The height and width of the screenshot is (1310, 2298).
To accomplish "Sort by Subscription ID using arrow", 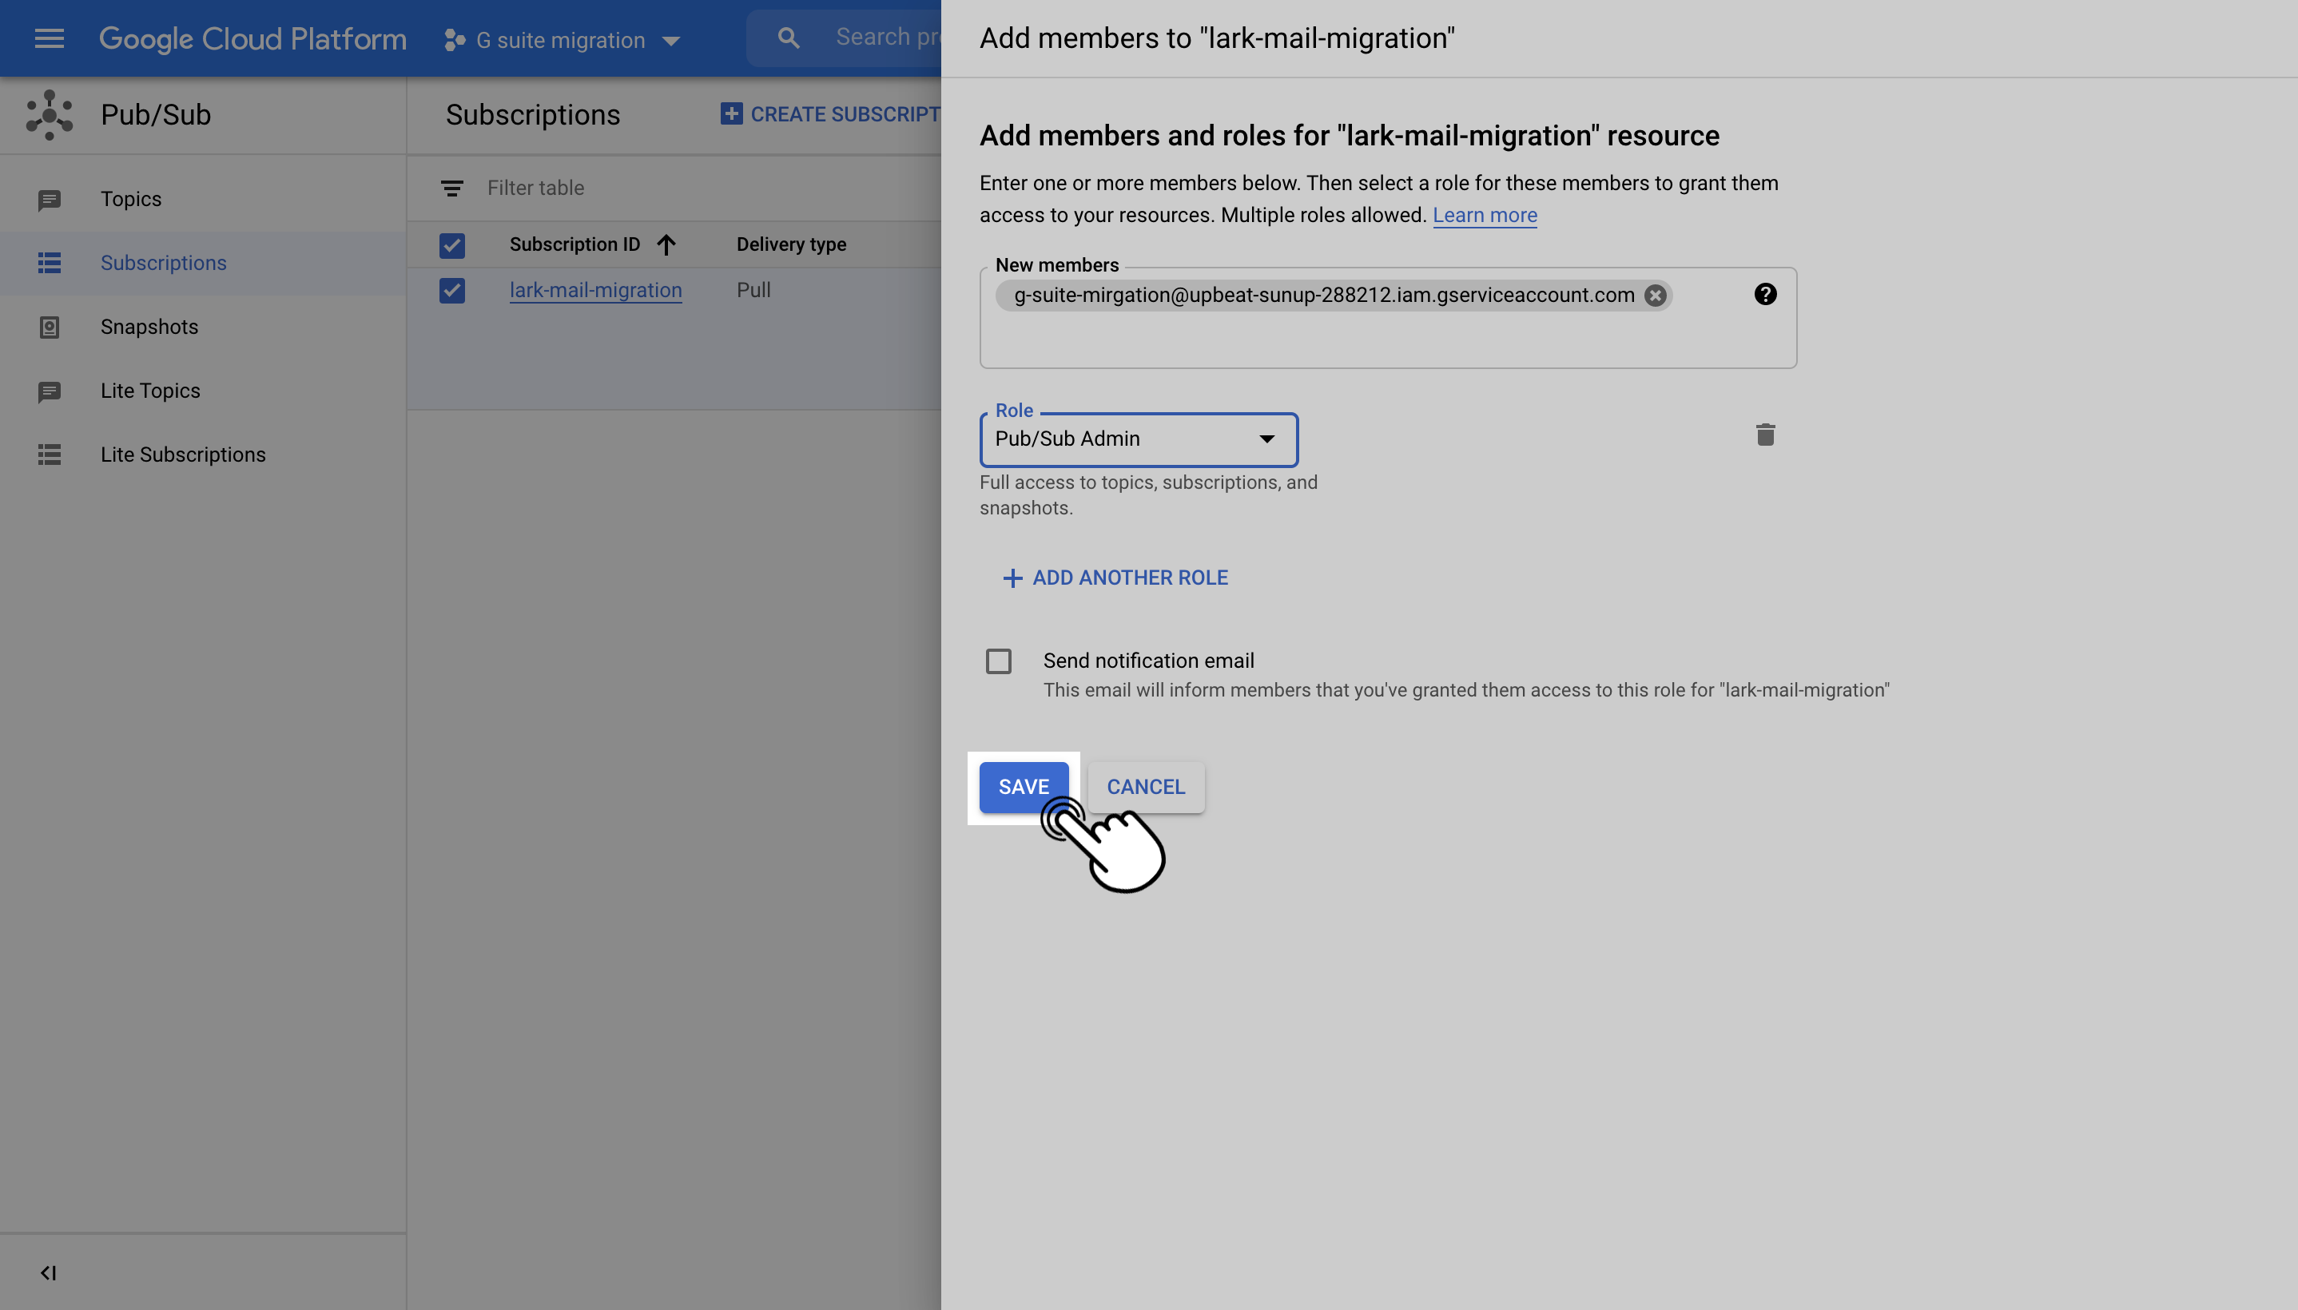I will click(x=666, y=244).
